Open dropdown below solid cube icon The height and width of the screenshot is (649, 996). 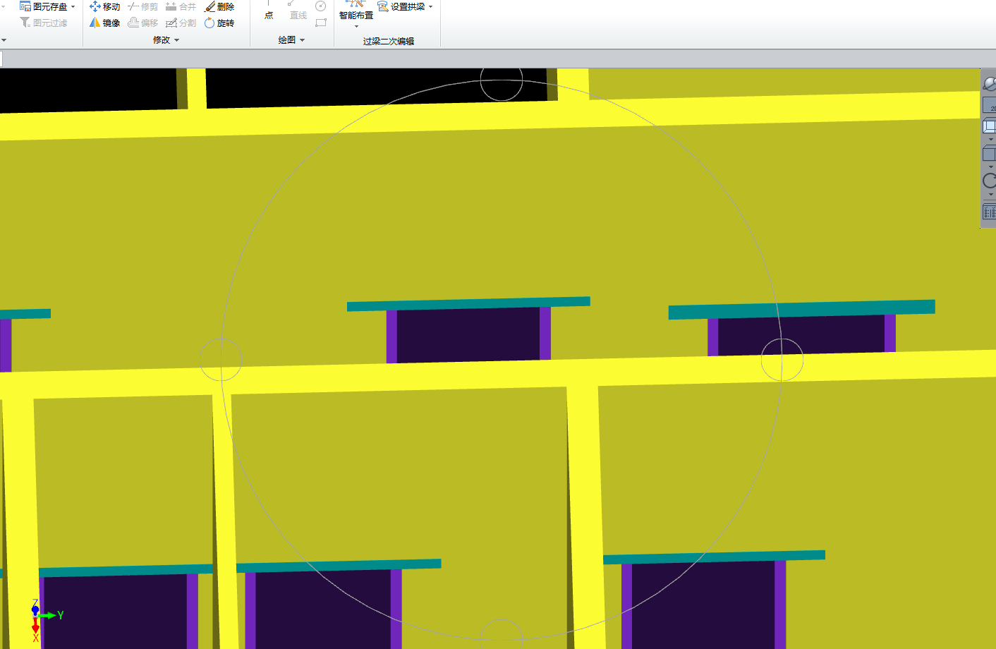(990, 166)
